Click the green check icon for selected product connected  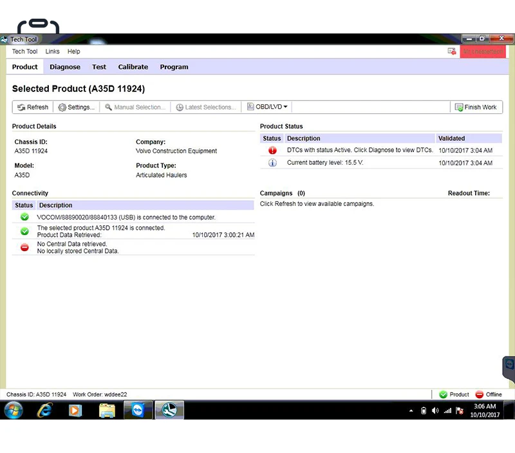[x=24, y=232]
